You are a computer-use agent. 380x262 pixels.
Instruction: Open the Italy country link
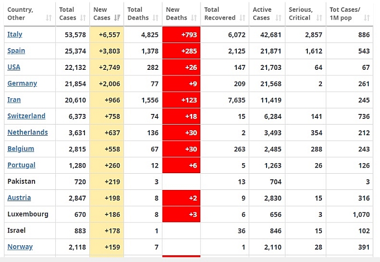15,35
